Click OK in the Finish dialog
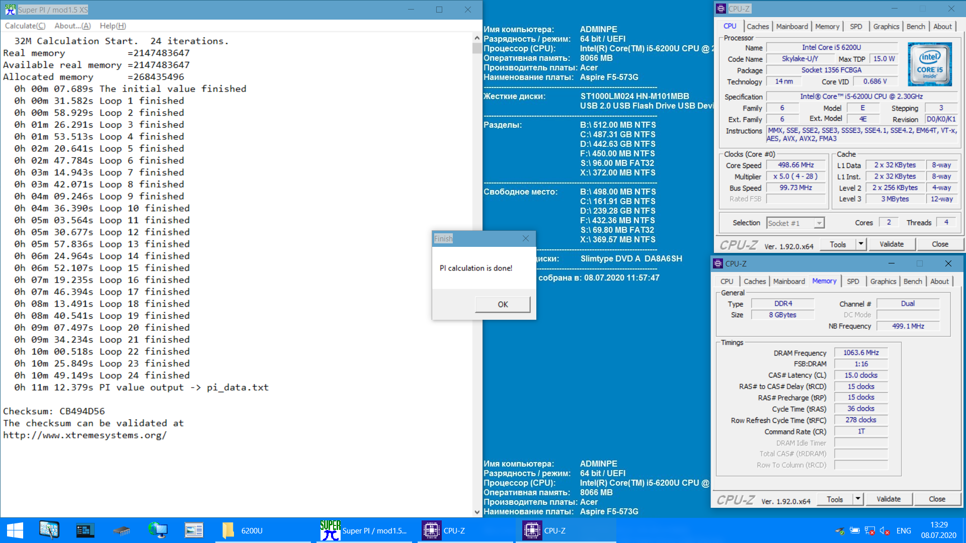 click(503, 304)
